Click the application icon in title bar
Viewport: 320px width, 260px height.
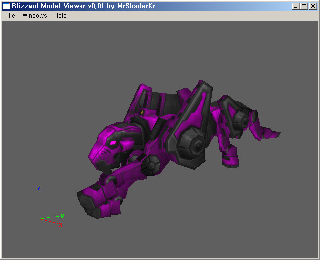(6, 6)
